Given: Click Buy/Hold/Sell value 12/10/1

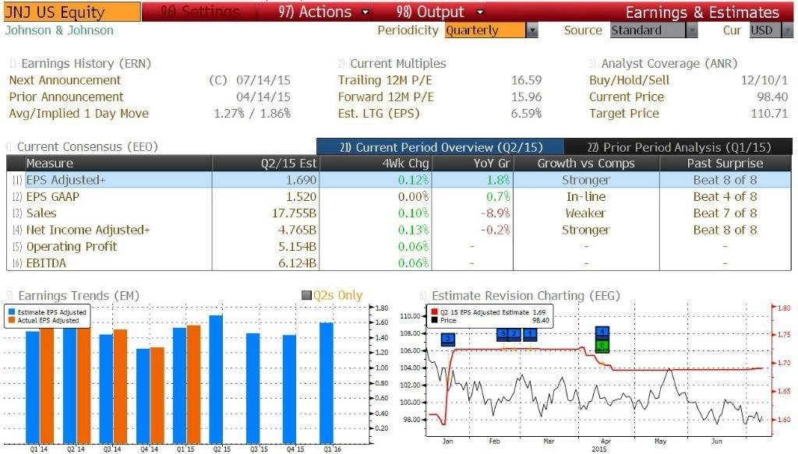Looking at the screenshot, I should [764, 80].
